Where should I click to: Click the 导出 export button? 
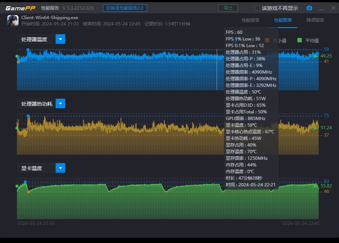(x=228, y=8)
